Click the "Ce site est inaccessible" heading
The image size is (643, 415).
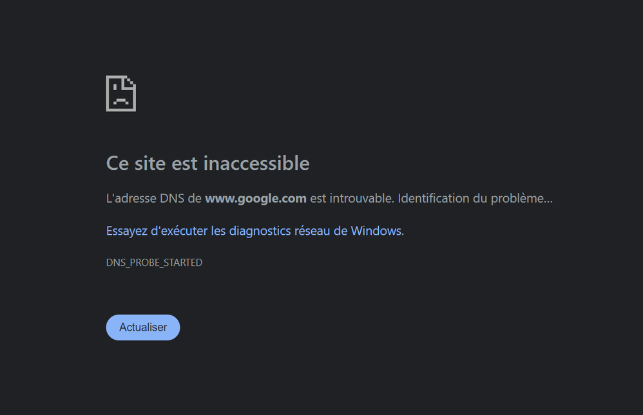click(x=207, y=163)
